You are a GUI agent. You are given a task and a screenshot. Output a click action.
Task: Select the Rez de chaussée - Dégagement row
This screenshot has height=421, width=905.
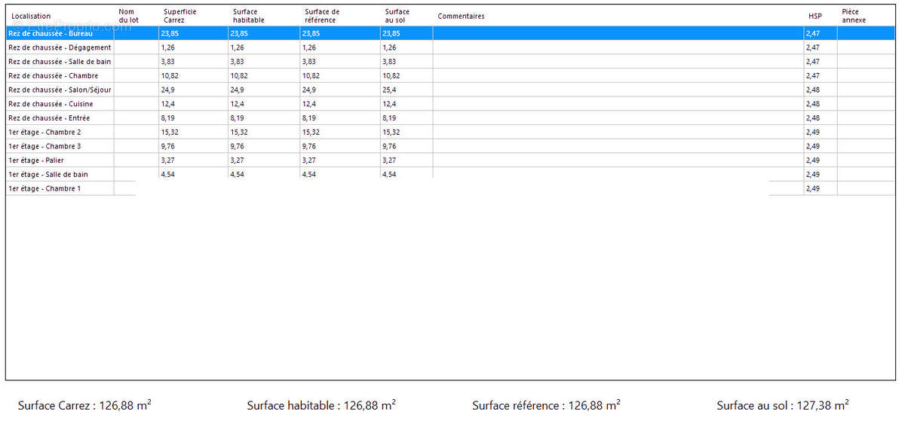[x=451, y=47]
